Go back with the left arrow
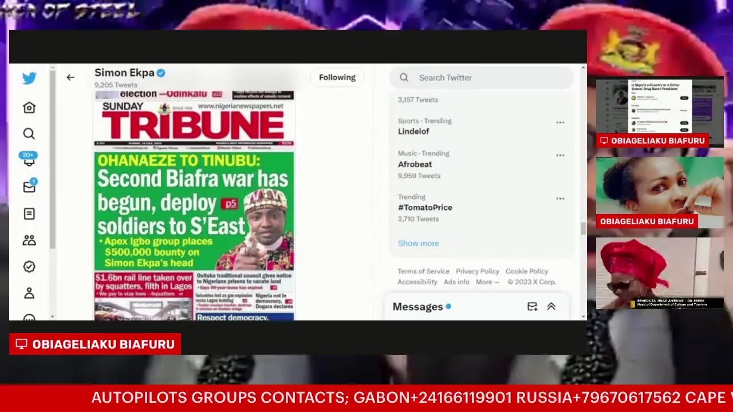The image size is (733, 412). pos(70,77)
